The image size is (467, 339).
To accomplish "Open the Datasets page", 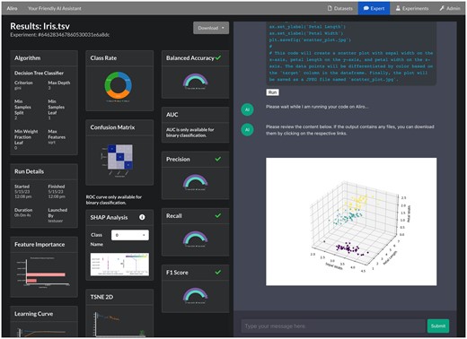I will [x=340, y=8].
